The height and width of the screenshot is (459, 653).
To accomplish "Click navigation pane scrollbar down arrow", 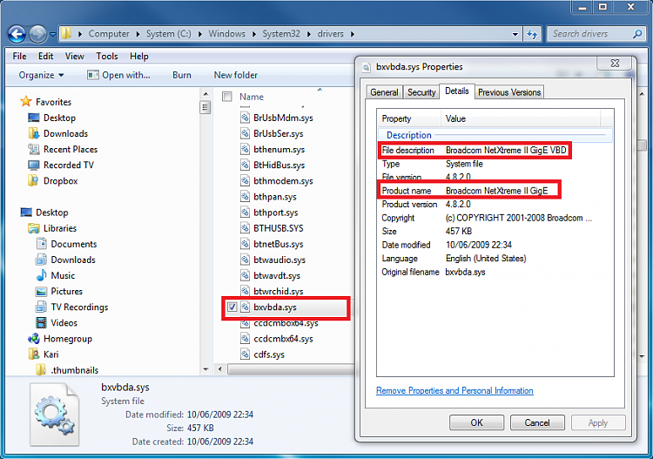I will (205, 369).
